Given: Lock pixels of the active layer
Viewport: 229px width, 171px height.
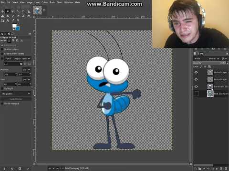Looking at the screenshot, I should [x=201, y=66].
